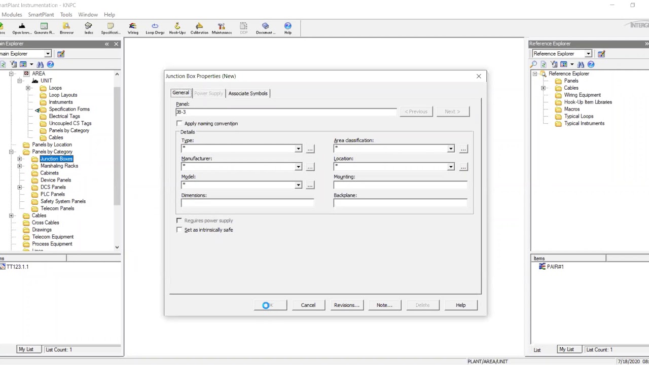Open the Area classification dropdown

coord(451,149)
